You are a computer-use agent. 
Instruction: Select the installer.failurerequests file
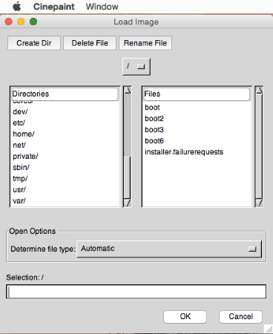click(184, 151)
